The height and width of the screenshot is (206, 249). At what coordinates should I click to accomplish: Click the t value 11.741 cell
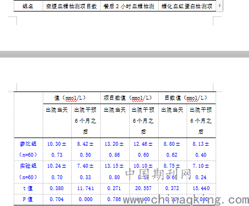(x=86, y=188)
